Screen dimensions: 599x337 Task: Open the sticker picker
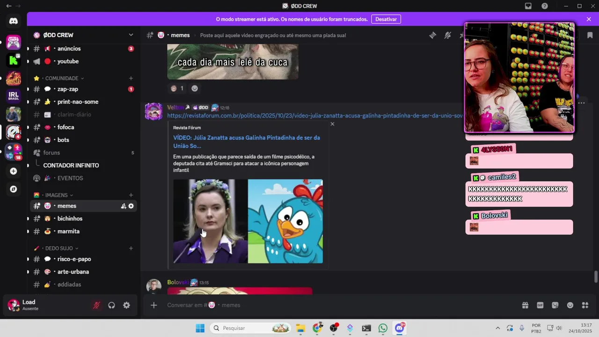(x=555, y=305)
